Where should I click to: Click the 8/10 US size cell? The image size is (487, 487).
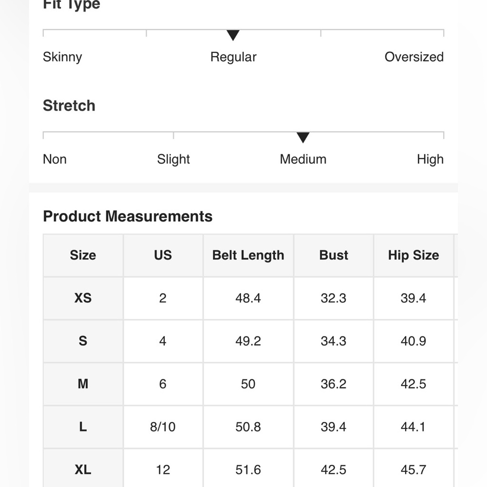click(x=163, y=427)
